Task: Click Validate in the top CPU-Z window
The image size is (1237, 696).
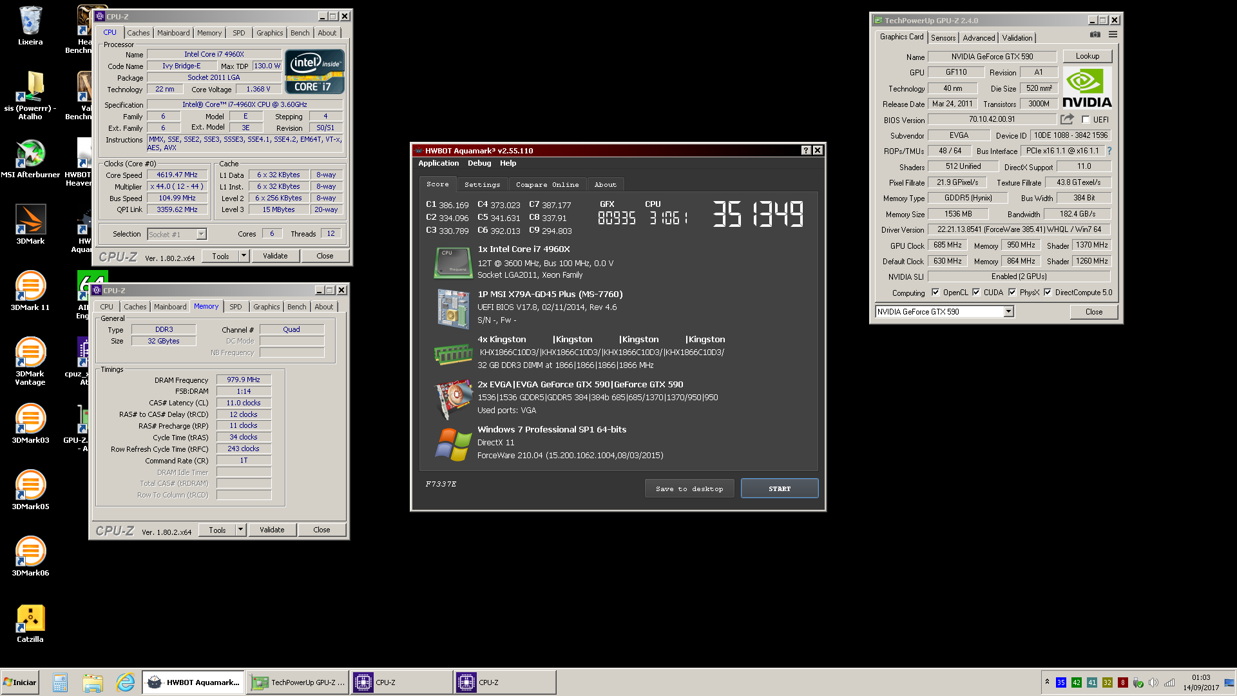Action: [275, 256]
